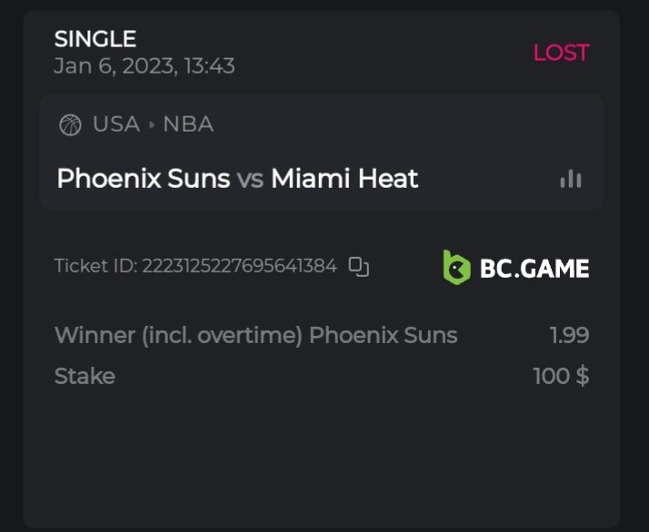Click the Winner (incl. overtime) selection text

[179, 335]
